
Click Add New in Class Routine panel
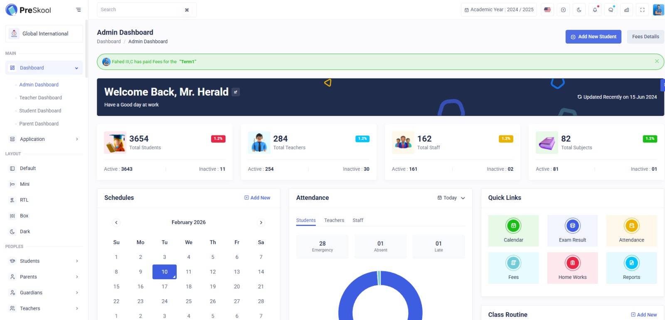644,315
